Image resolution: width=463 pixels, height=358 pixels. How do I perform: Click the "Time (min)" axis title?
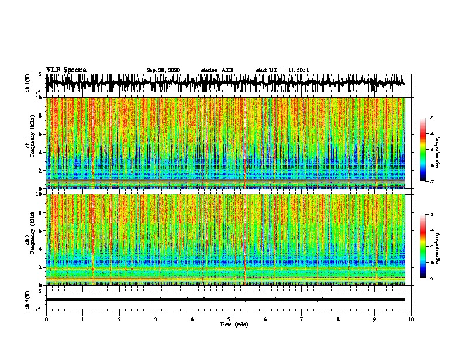(234, 325)
